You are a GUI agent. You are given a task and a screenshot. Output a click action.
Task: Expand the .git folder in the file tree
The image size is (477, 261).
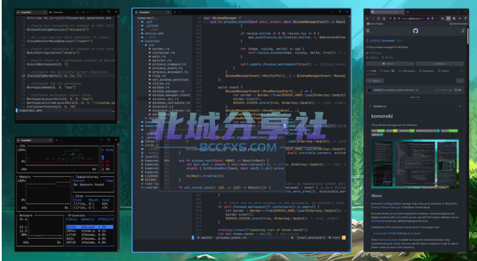[x=138, y=22]
